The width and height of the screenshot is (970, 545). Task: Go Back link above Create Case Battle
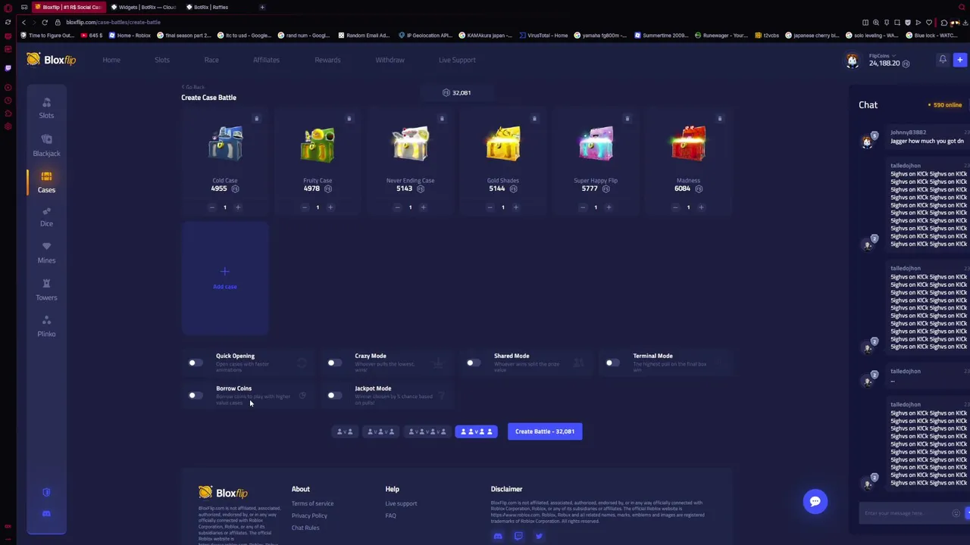click(192, 87)
